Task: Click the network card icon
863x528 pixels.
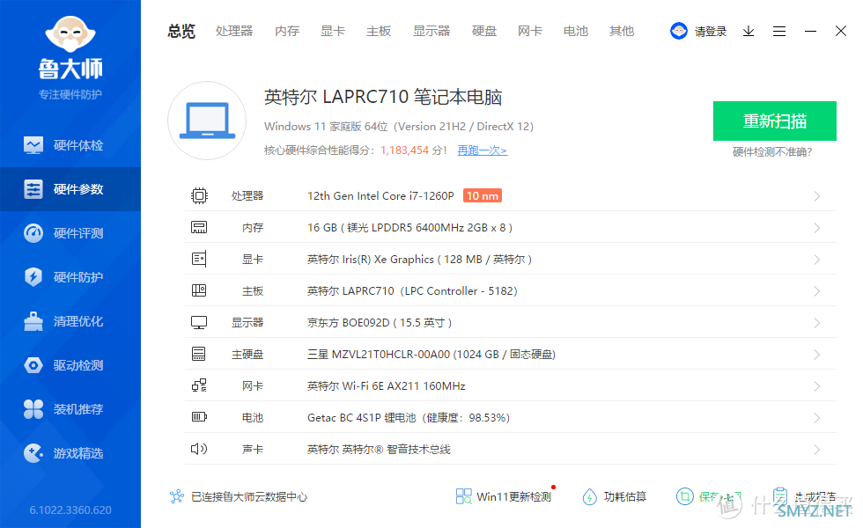Action: [199, 385]
